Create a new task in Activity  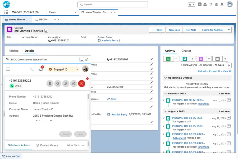click(x=168, y=59)
